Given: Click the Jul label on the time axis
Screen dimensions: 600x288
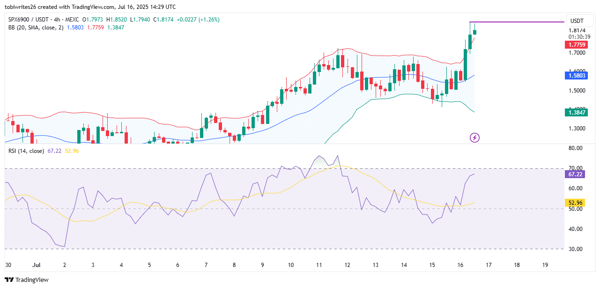Looking at the screenshot, I should [x=36, y=265].
